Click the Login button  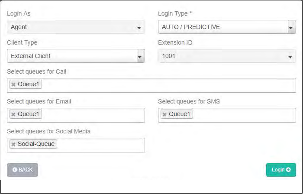(x=281, y=170)
